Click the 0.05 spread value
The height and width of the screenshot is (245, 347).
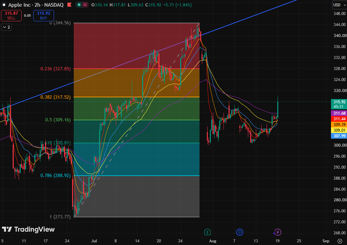click(27, 15)
